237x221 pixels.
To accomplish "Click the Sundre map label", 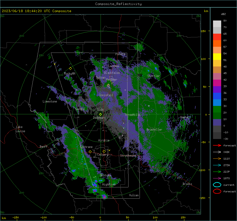I will (80, 109).
